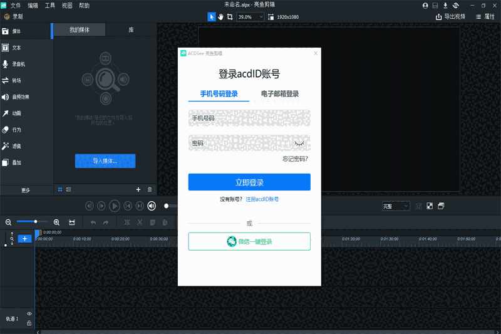Click the blue add track plus button
The width and height of the screenshot is (501, 334).
point(24,239)
